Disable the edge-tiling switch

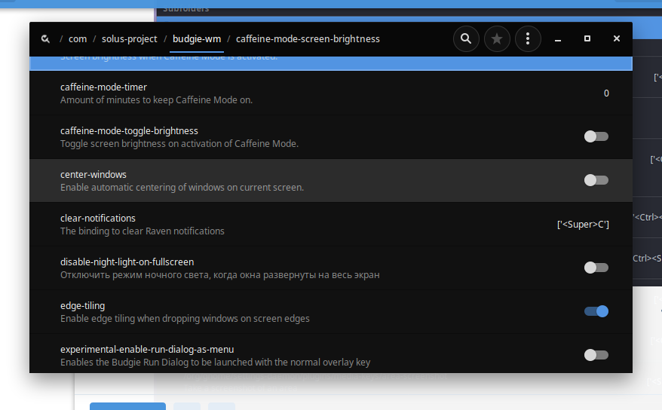[x=596, y=311]
